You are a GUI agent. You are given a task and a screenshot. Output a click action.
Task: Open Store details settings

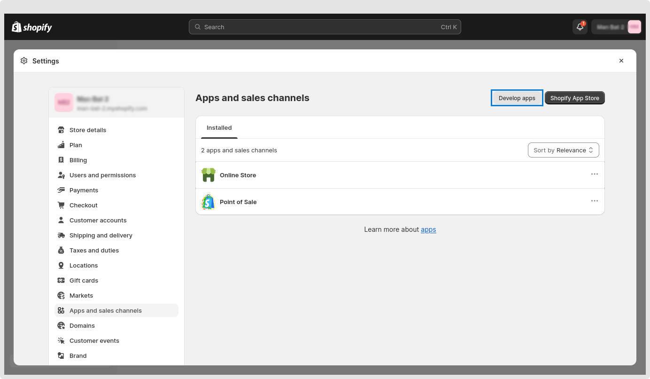[116, 130]
